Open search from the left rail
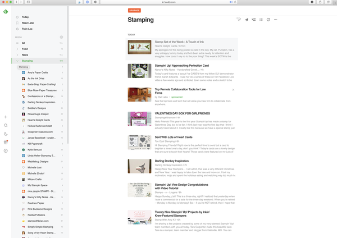This screenshot has height=238, width=337. coord(6,125)
